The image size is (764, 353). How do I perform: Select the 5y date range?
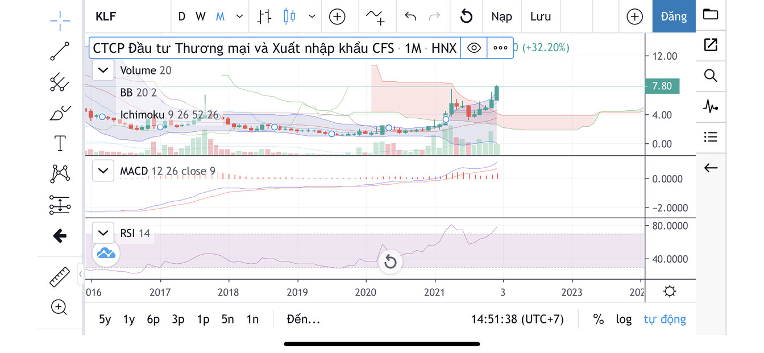105,319
